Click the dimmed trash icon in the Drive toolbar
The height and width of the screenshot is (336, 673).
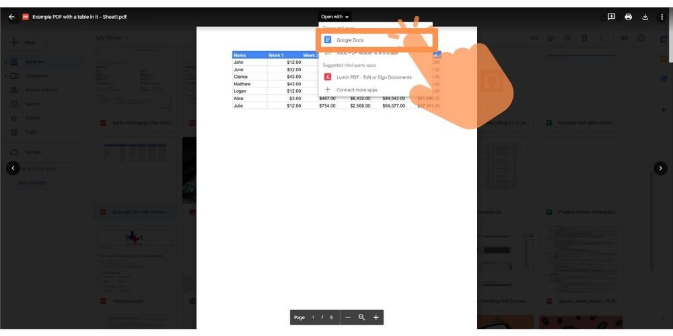pos(584,38)
